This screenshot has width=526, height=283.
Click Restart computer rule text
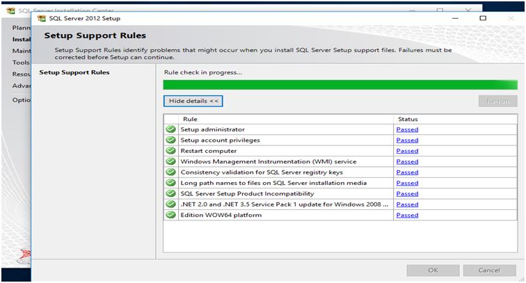pyautogui.click(x=208, y=151)
